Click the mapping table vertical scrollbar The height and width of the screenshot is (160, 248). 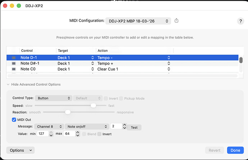(x=241, y=60)
